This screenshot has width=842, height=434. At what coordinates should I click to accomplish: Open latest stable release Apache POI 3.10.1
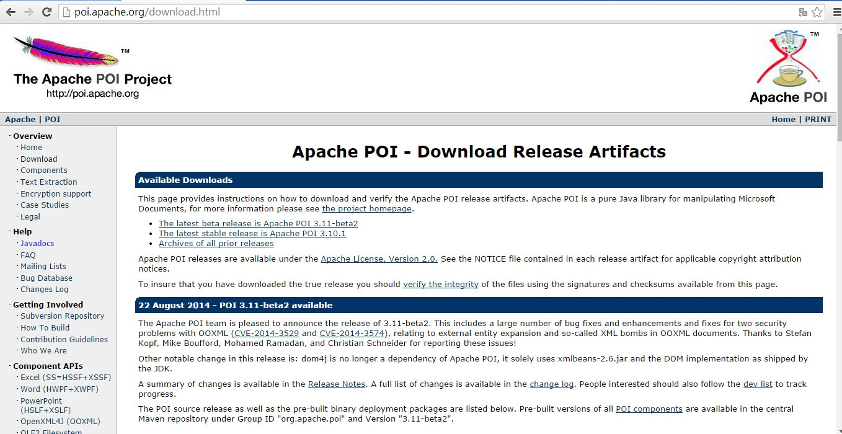pos(252,234)
